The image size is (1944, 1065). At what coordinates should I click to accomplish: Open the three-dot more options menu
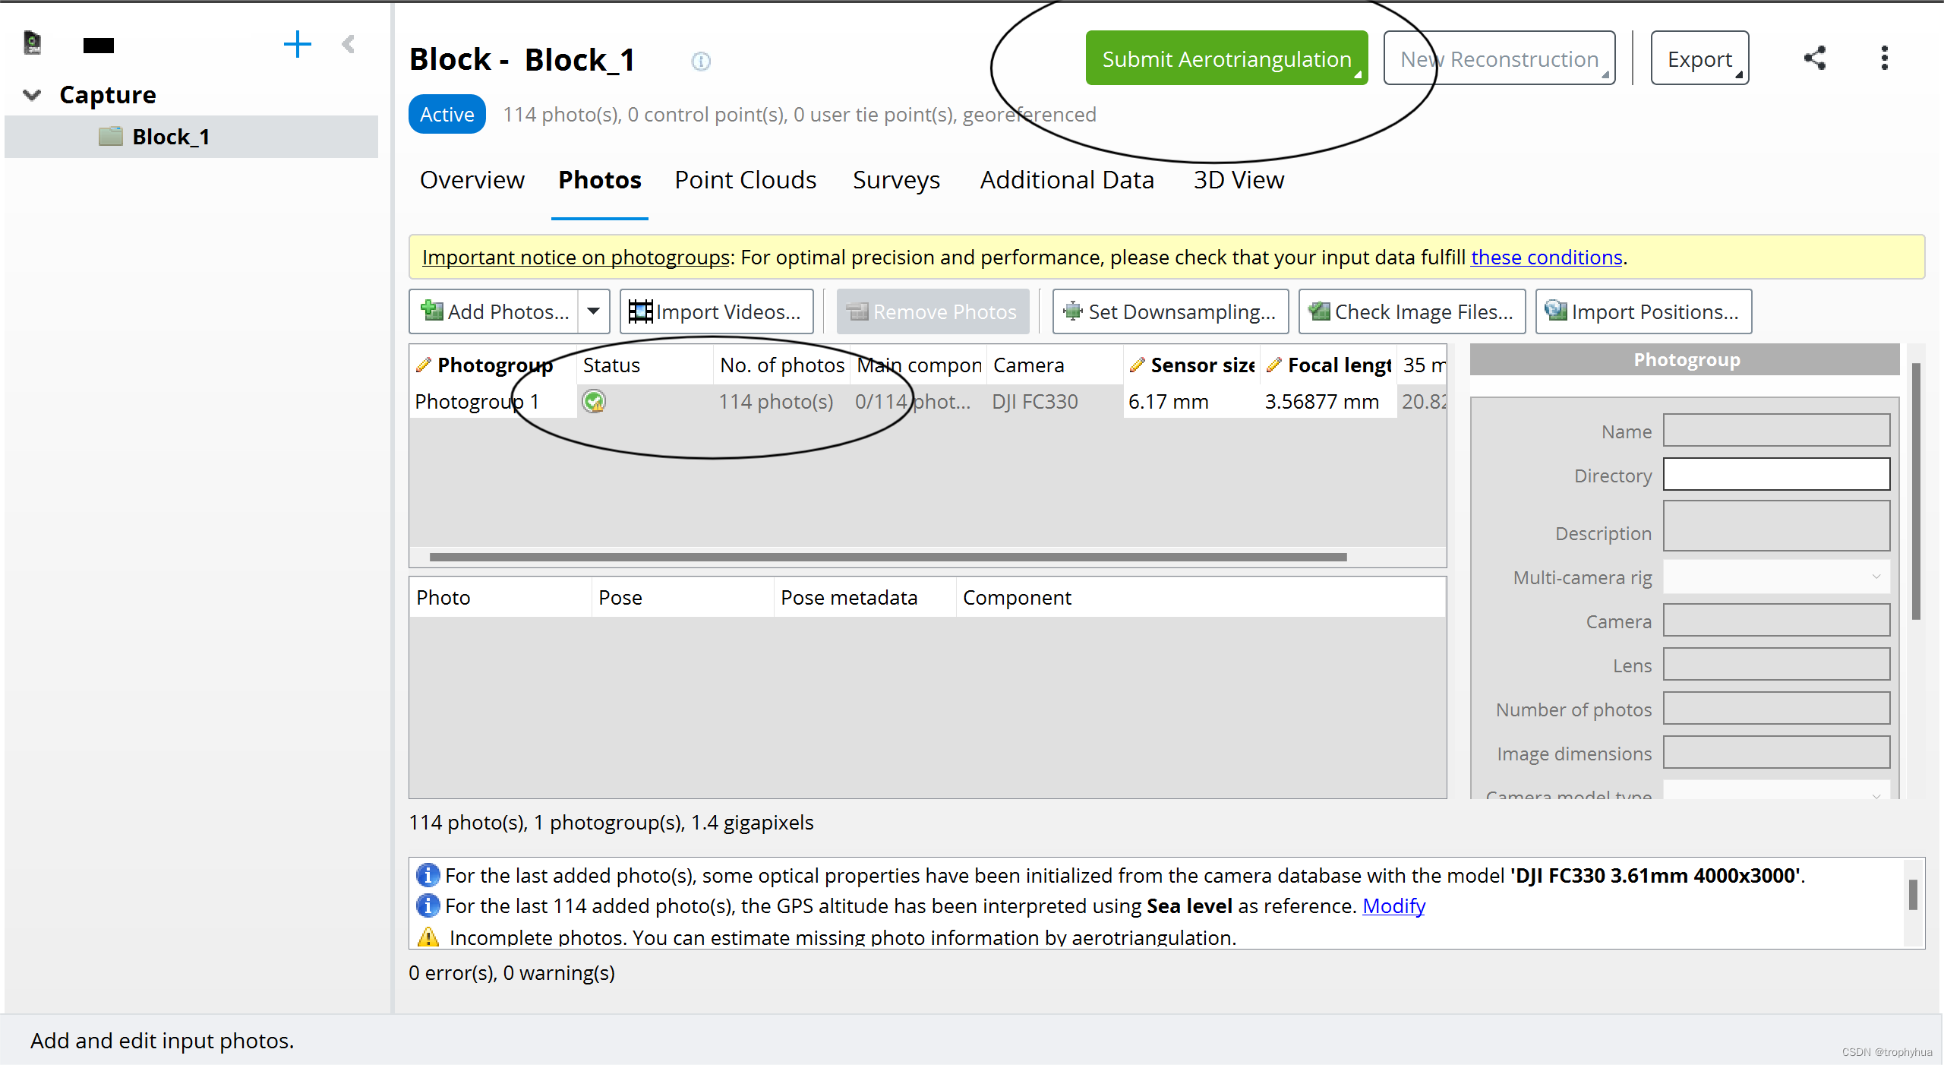coord(1884,58)
